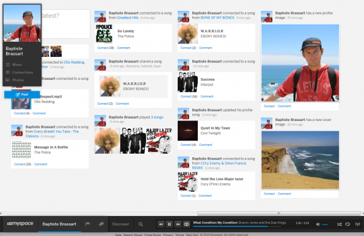This screenshot has height=236, width=364.
Task: Comment on the So Lonely post
Action: pyautogui.click(x=124, y=48)
